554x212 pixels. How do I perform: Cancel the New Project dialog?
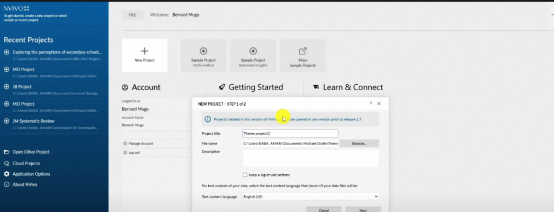tap(324, 209)
